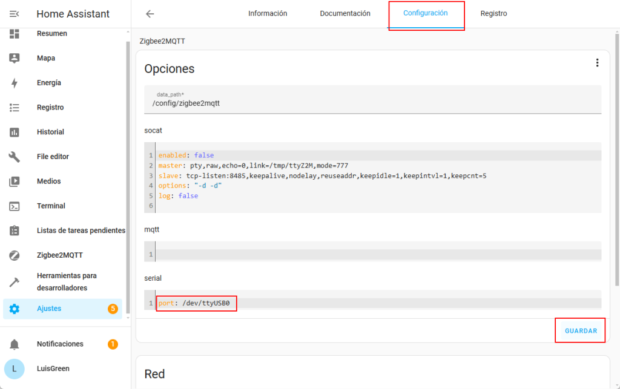Open Notificaciones panel
The image size is (620, 389).
click(x=60, y=344)
